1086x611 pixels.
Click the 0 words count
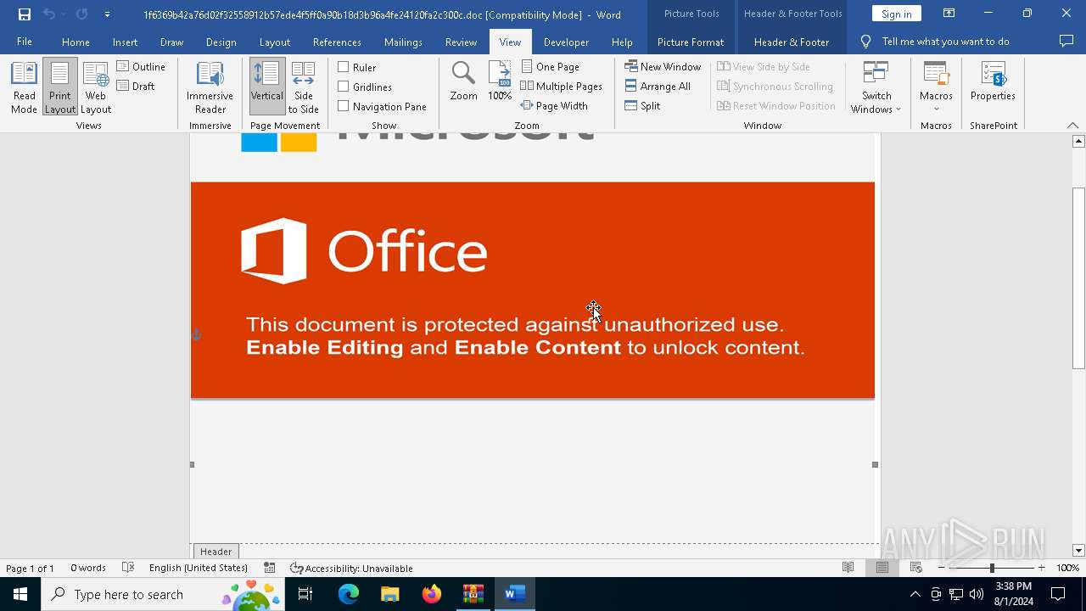[x=88, y=568]
